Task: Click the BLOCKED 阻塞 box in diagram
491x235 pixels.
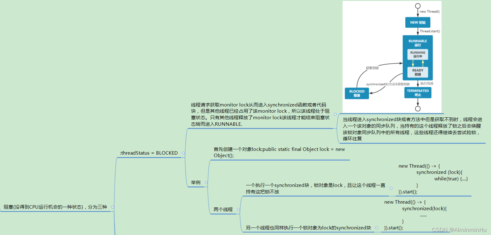Action: [x=357, y=93]
